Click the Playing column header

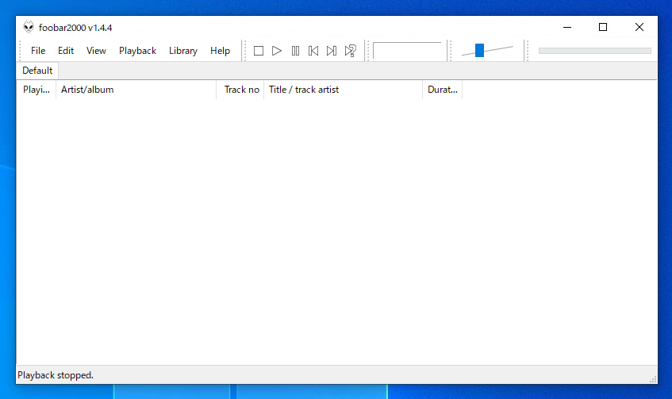tap(36, 90)
